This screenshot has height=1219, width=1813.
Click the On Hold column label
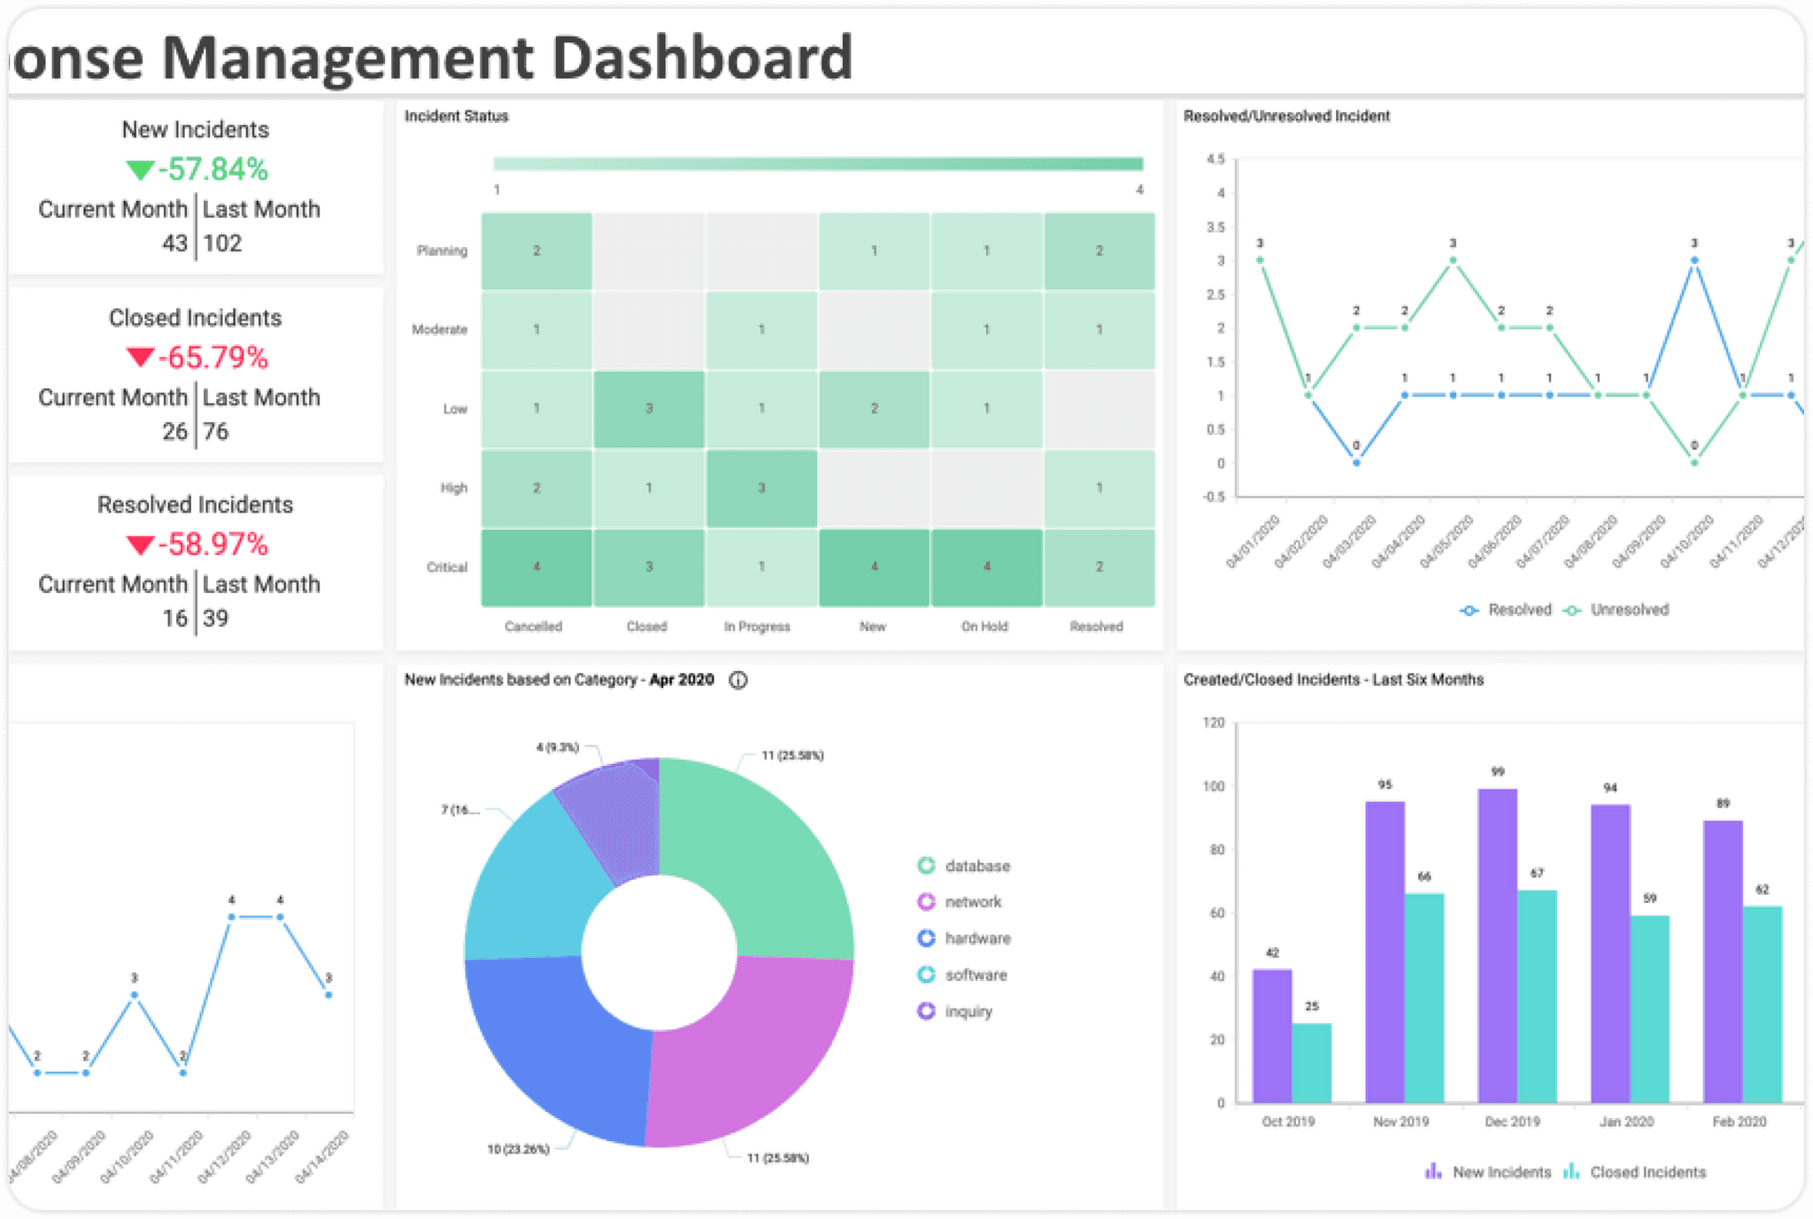[x=984, y=627]
